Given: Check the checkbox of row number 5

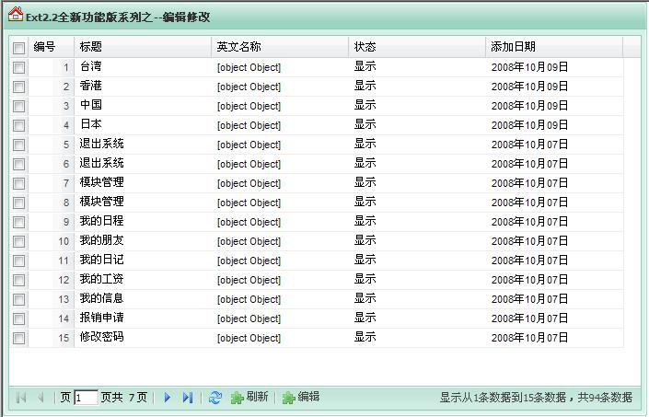Looking at the screenshot, I should click(18, 145).
